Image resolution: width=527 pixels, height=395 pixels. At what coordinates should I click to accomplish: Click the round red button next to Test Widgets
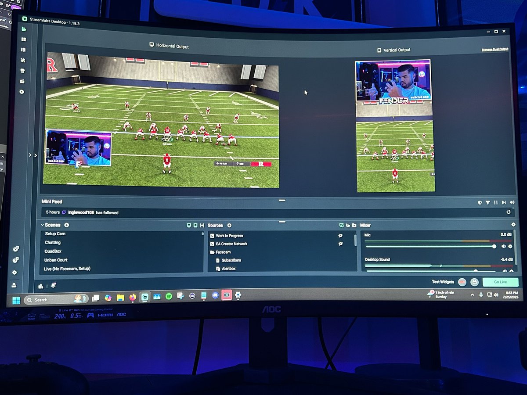462,282
